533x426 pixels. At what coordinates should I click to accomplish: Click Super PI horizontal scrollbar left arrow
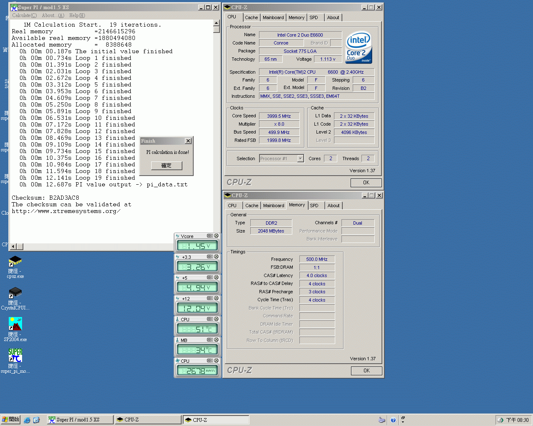(13, 246)
